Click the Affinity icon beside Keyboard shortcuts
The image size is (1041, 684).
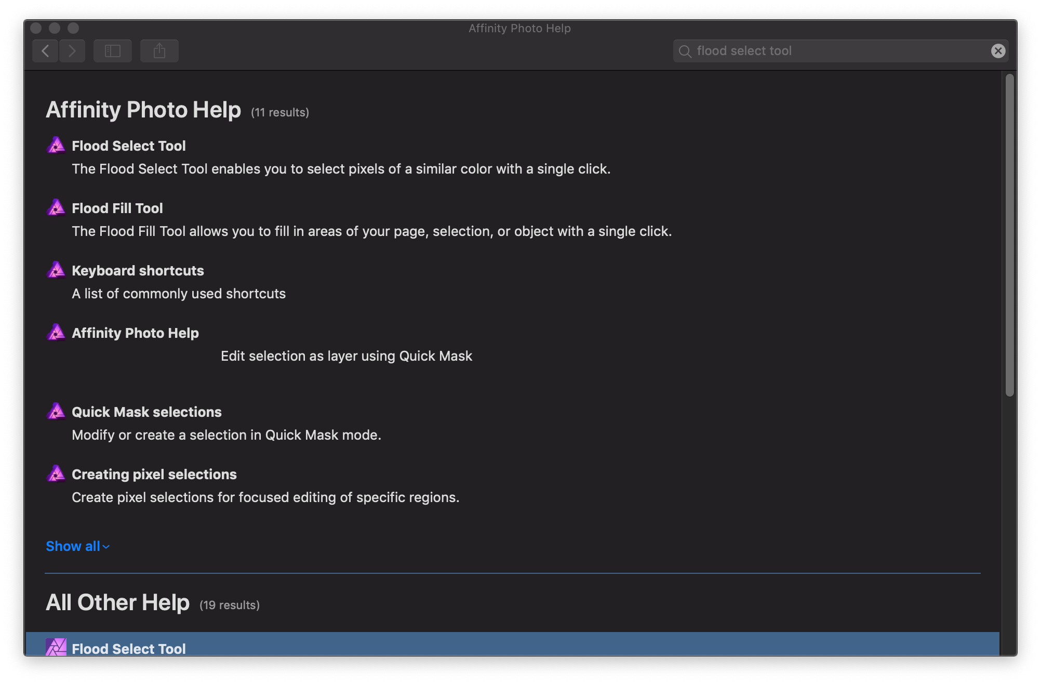pos(56,270)
